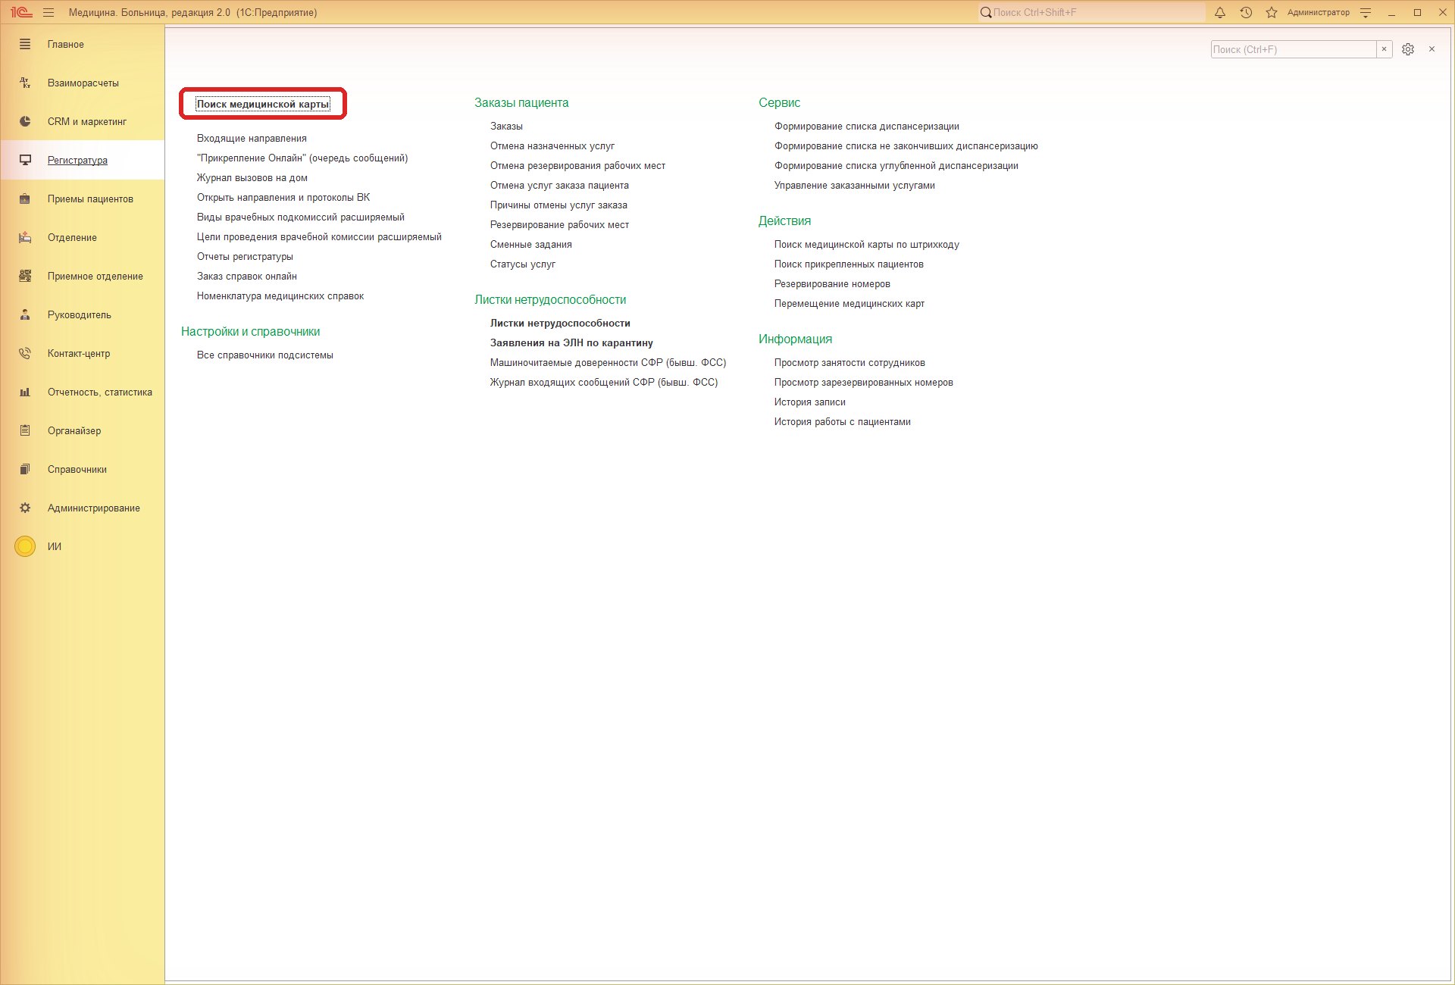Viewport: 1455px width, 985px height.
Task: Click the Приемное отделение icon
Action: pyautogui.click(x=25, y=276)
